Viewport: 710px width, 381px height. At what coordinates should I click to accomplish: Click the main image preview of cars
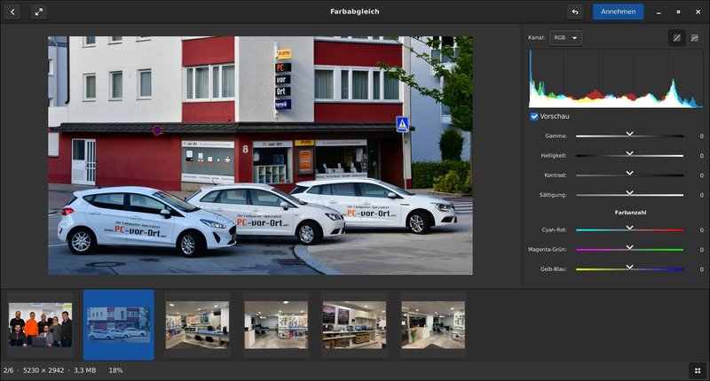click(260, 155)
